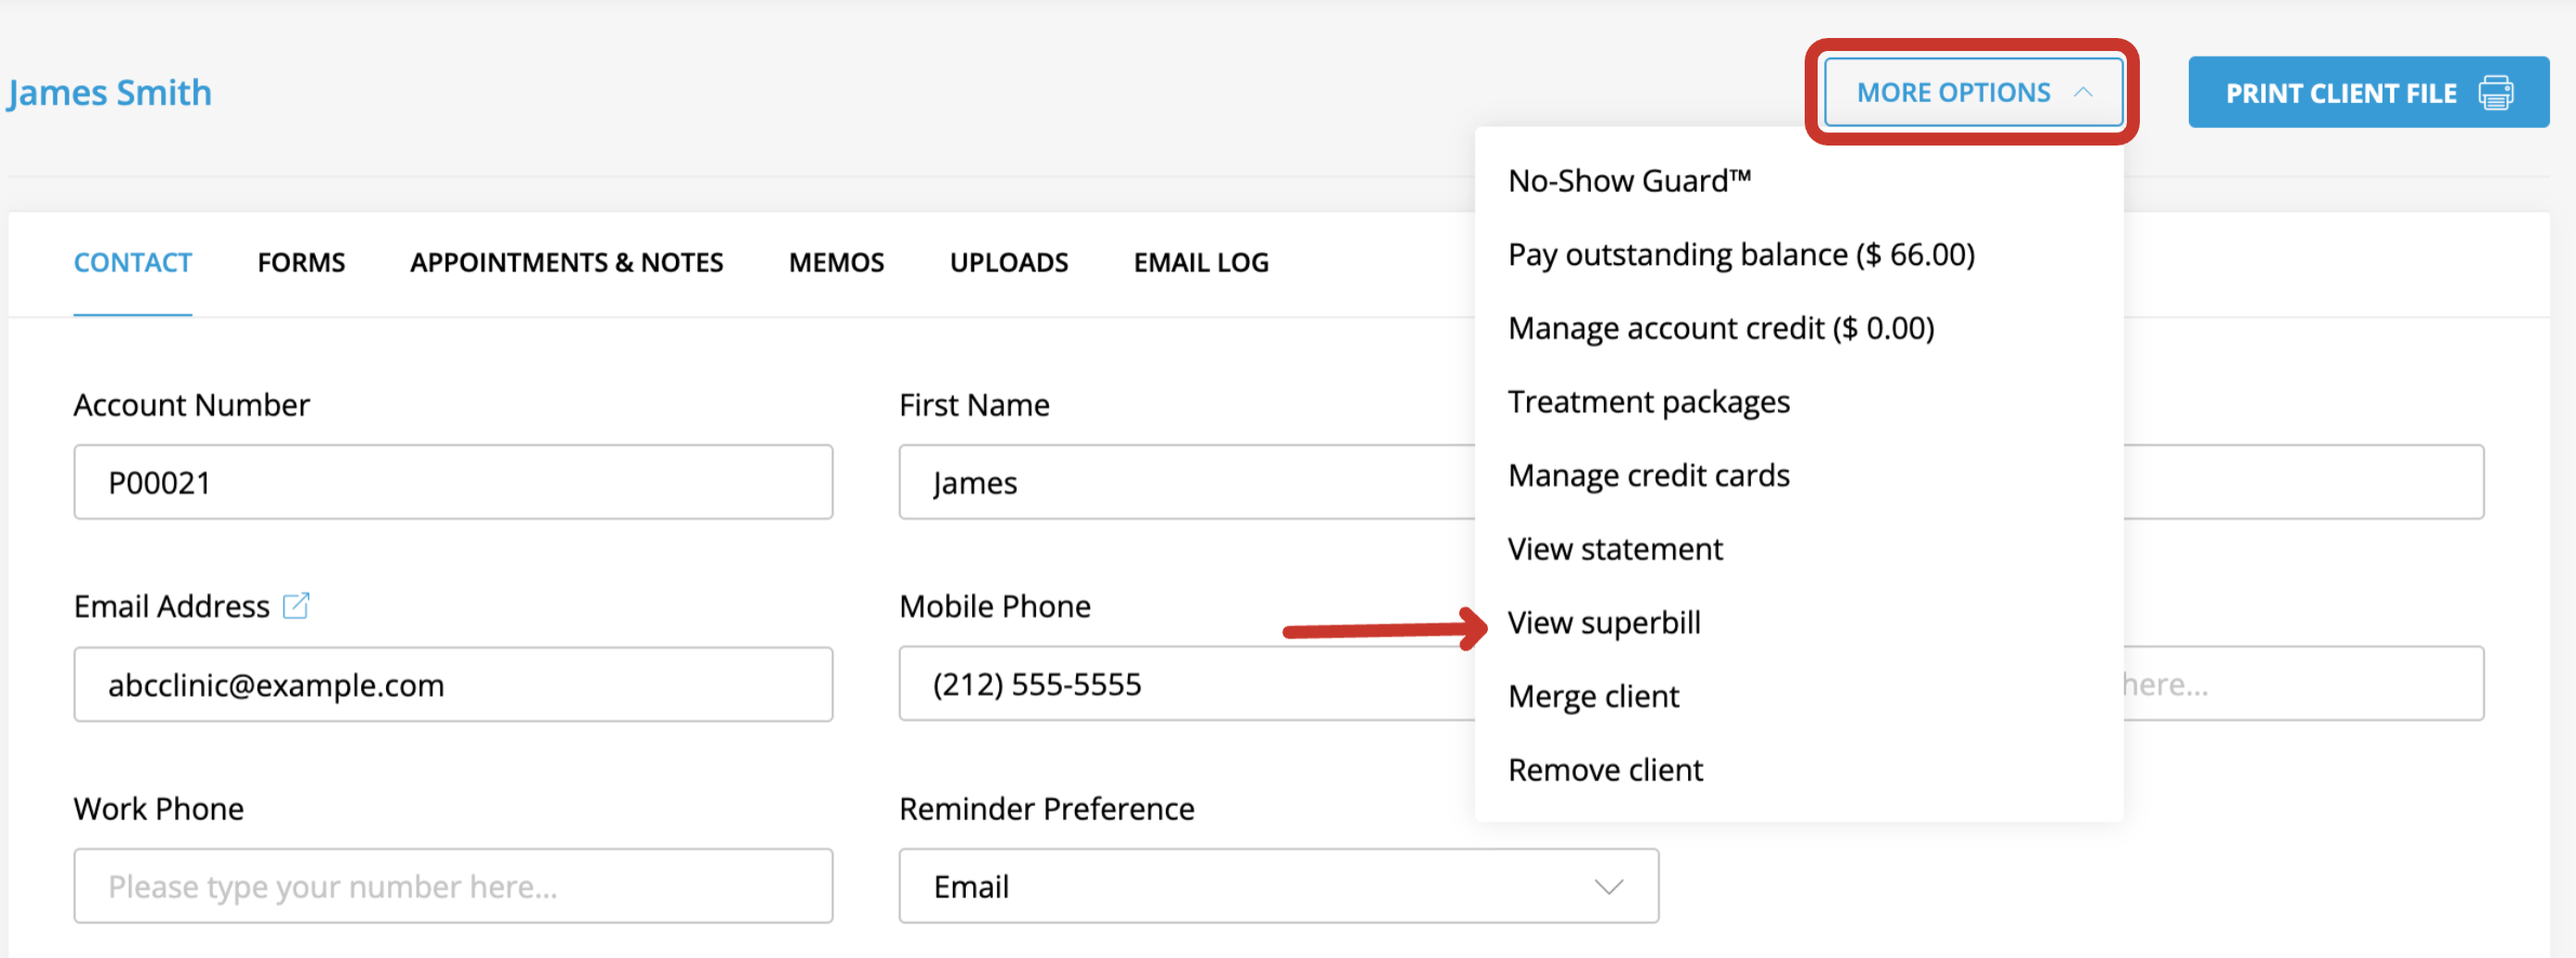Open the Forms tab

click(301, 262)
